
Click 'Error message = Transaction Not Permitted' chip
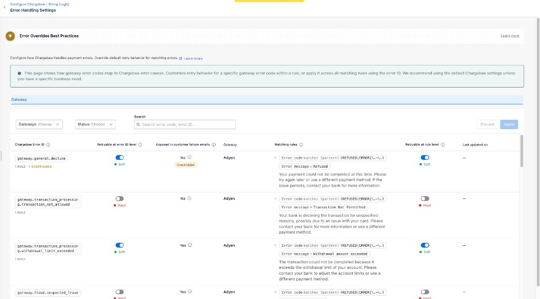click(323, 207)
